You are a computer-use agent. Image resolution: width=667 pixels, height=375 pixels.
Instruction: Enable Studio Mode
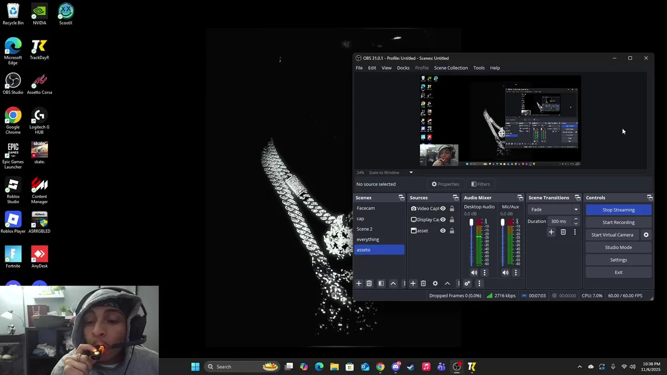click(x=619, y=247)
